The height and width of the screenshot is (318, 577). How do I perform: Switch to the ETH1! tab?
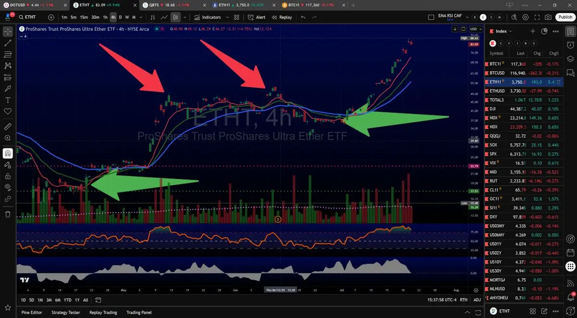point(244,5)
